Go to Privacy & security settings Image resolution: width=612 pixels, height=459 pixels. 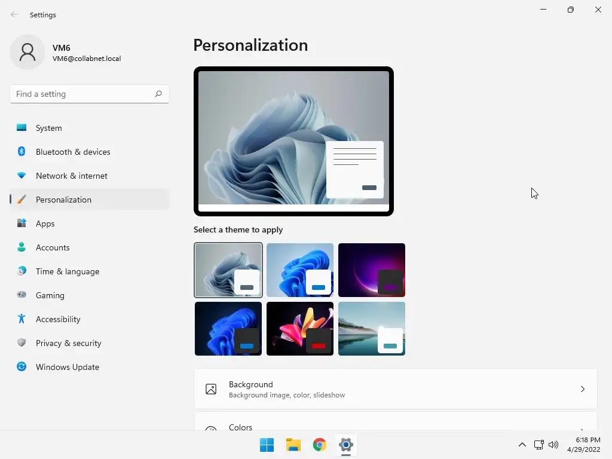click(x=90, y=343)
